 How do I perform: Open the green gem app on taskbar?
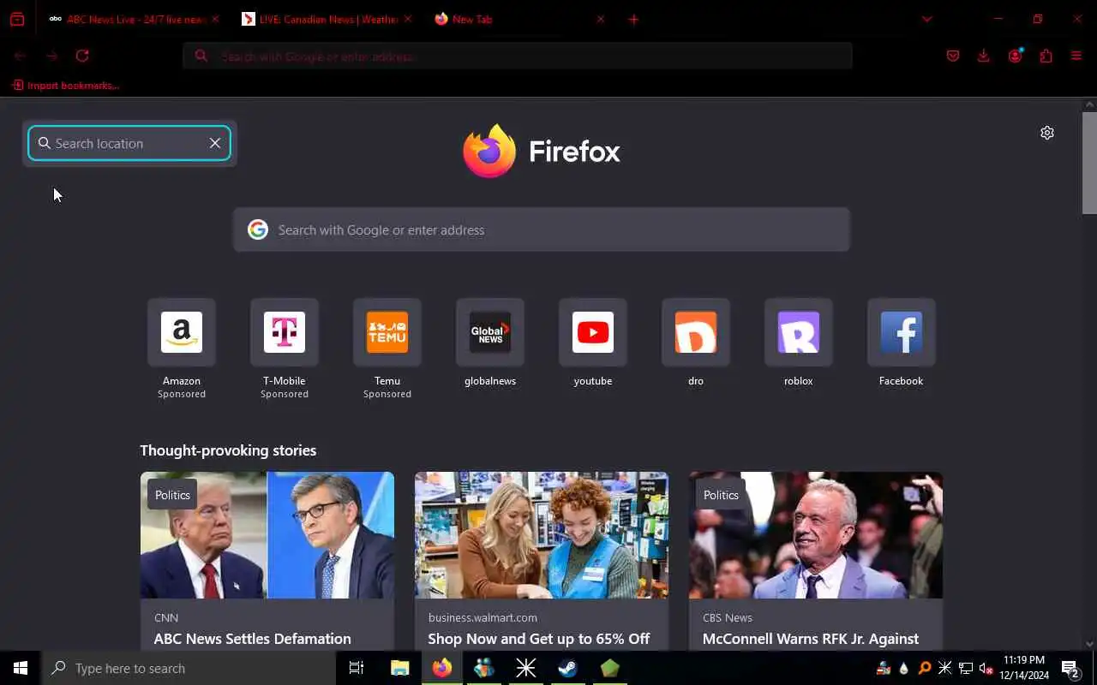tap(609, 668)
